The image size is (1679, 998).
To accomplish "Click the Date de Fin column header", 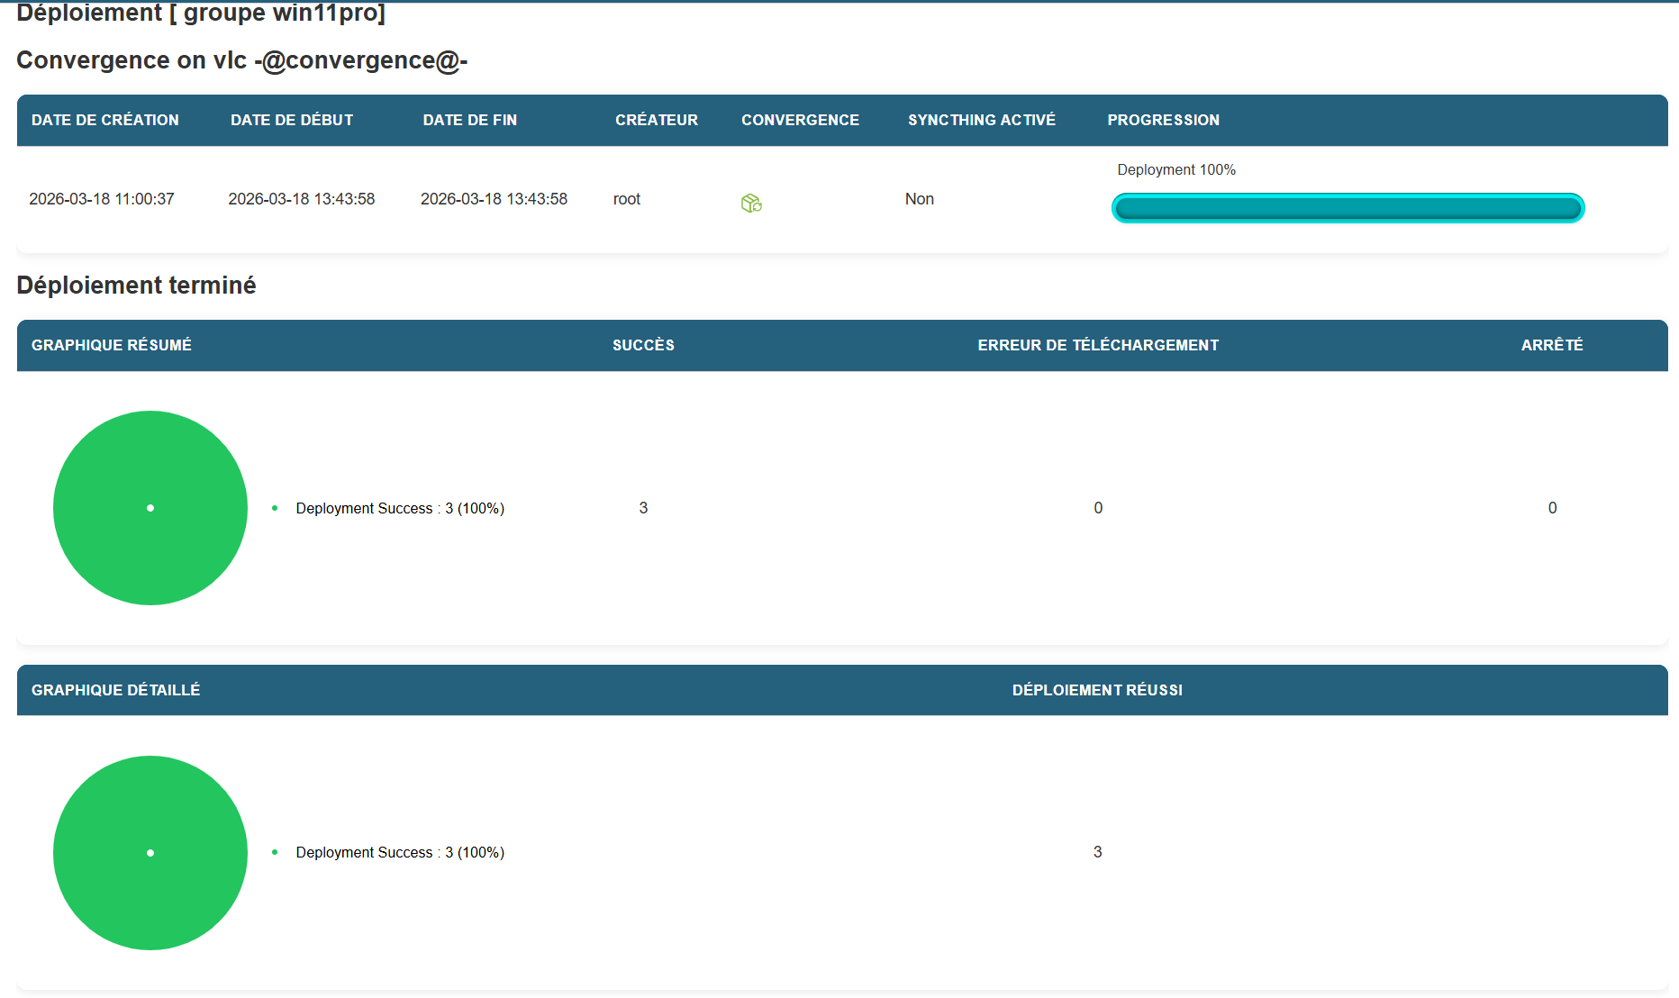I will [x=470, y=120].
